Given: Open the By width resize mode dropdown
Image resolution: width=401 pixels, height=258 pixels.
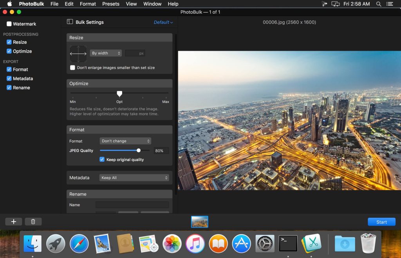Looking at the screenshot, I should [x=106, y=53].
